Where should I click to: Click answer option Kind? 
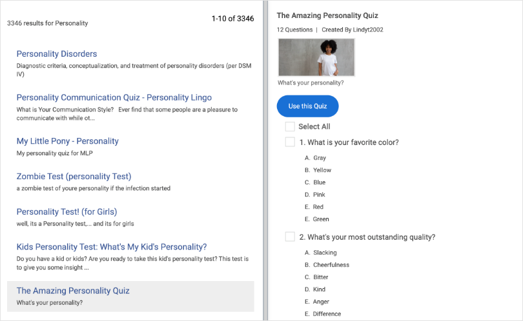320,289
